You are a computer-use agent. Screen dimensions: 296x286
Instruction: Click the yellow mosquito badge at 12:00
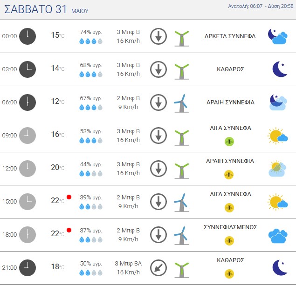[229, 175]
